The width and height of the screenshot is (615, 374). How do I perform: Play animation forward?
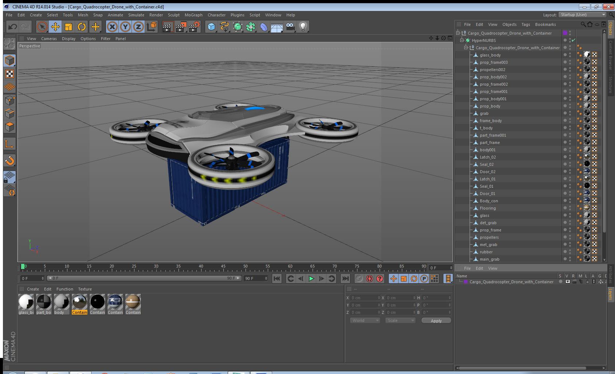point(311,278)
